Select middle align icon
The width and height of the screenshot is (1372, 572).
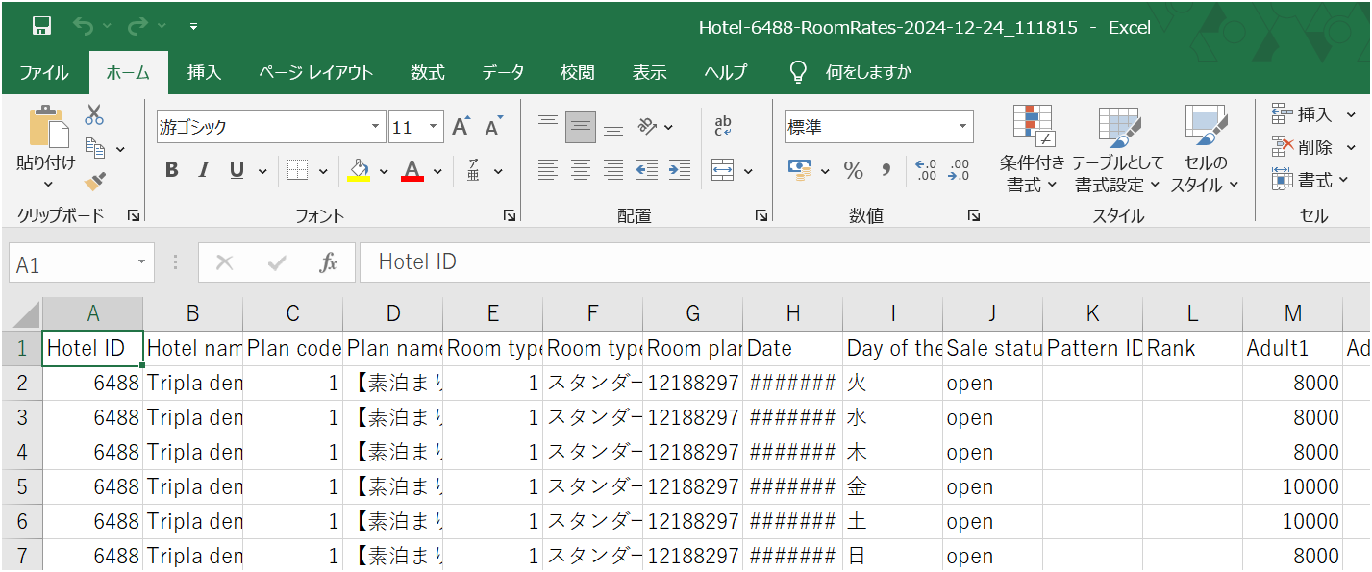coord(581,126)
